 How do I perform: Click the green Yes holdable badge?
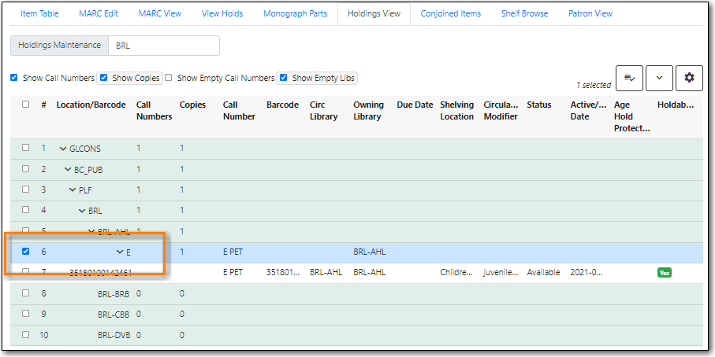coord(665,272)
